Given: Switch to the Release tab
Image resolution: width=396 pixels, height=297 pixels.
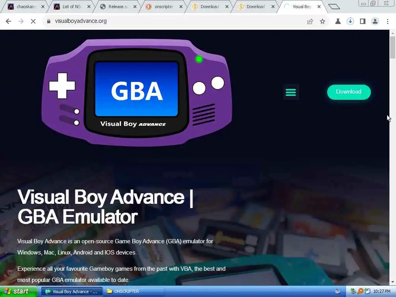Looking at the screenshot, I should coord(118,7).
